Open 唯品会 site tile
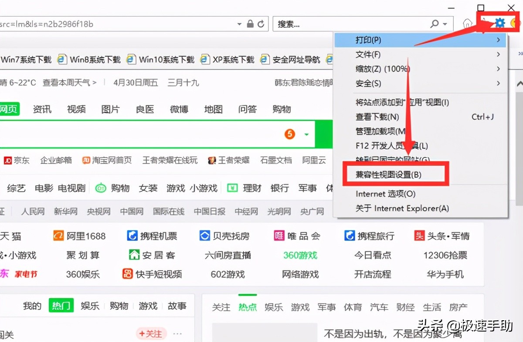523x342 pixels. [x=297, y=236]
